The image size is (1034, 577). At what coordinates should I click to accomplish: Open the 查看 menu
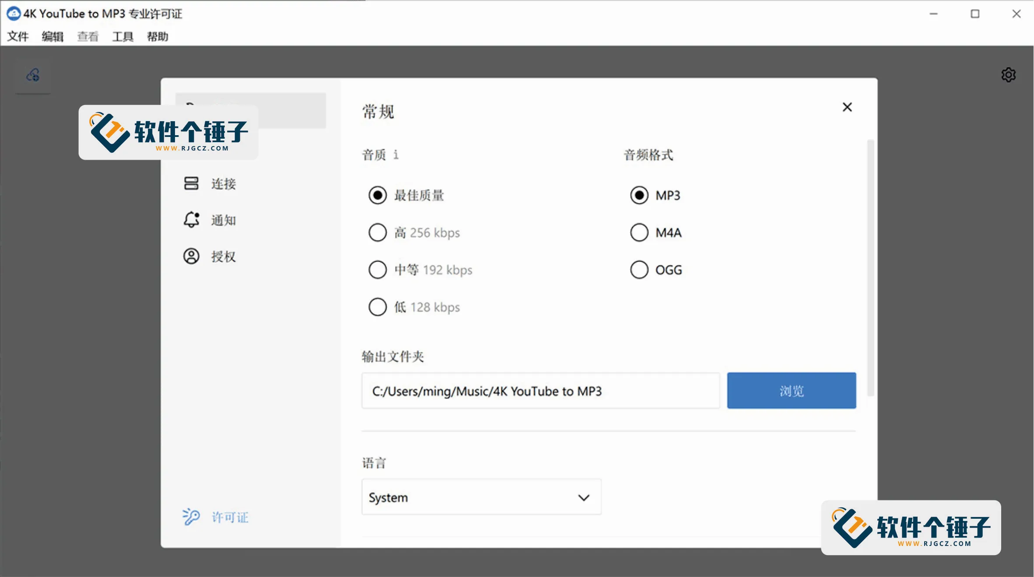88,36
